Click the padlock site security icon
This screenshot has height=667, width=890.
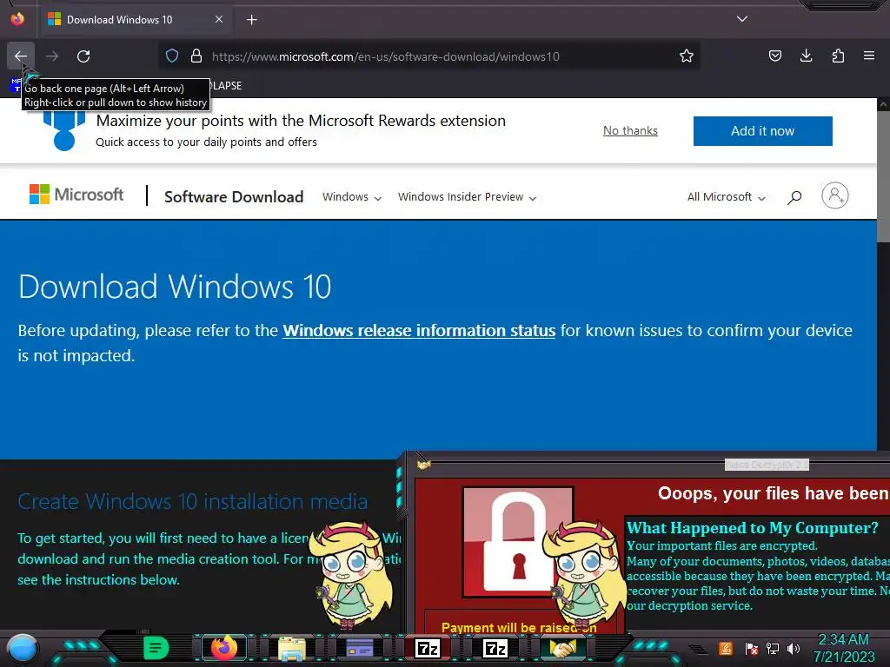pyautogui.click(x=196, y=56)
